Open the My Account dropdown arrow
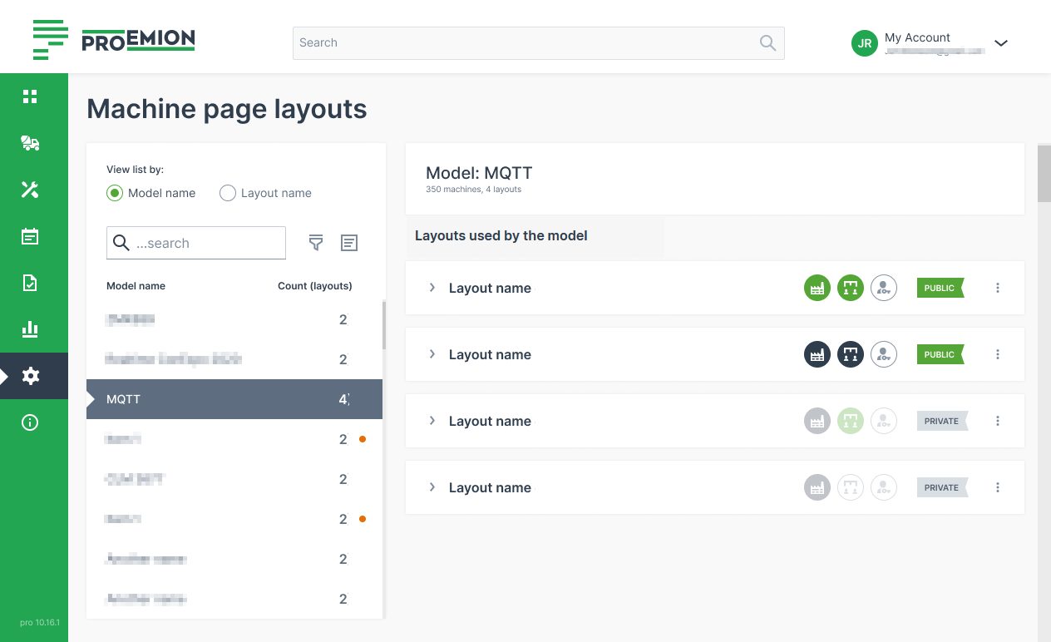Image resolution: width=1051 pixels, height=642 pixels. (1001, 43)
